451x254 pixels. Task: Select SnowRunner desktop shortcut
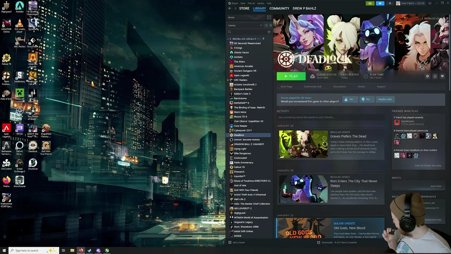click(x=20, y=182)
